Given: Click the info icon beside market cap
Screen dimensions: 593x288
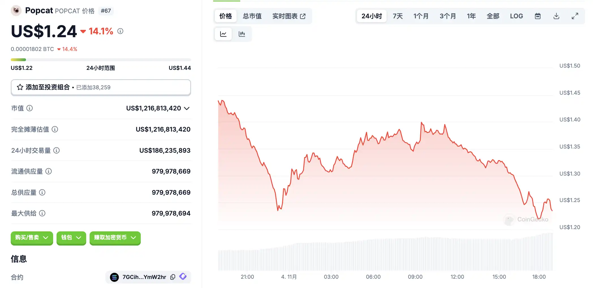Looking at the screenshot, I should [30, 108].
